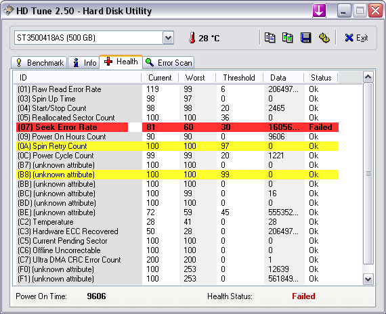Open the options gear icon

324,38
